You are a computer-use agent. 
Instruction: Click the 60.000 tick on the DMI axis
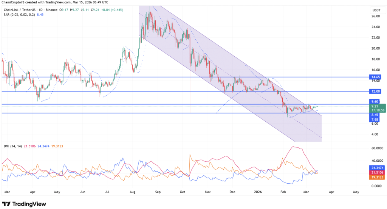(x=376, y=149)
